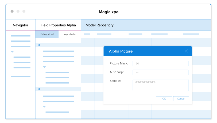
Task: Click the rightmost window control dot
Action: click(24, 11)
